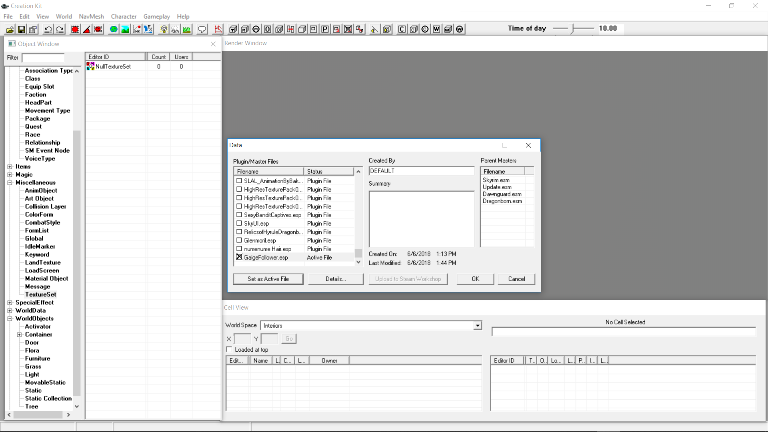The width and height of the screenshot is (768, 432).
Task: Open the Gameplay menu
Action: [x=156, y=16]
